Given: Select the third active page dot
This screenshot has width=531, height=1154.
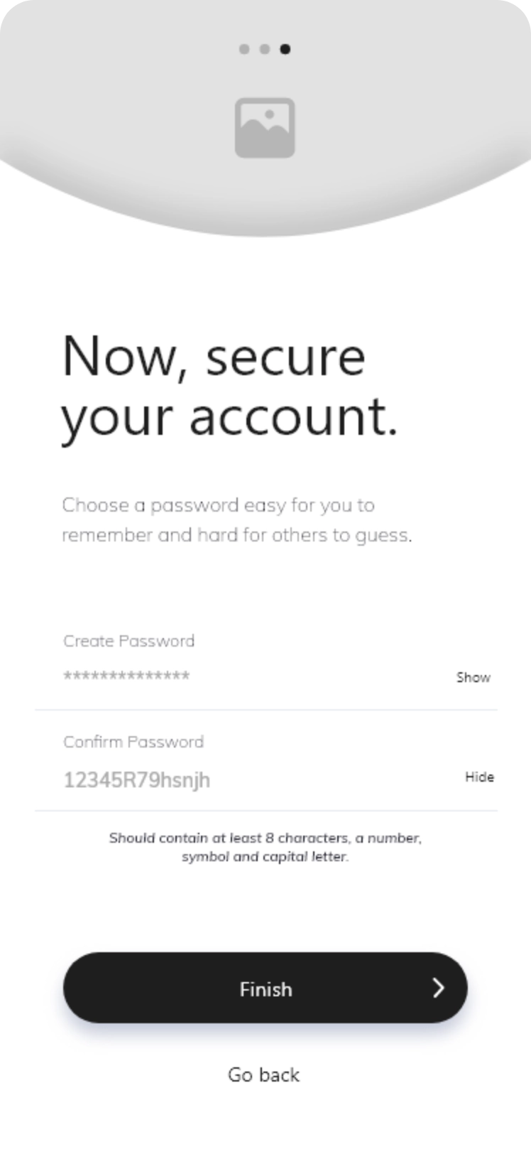Looking at the screenshot, I should pyautogui.click(x=285, y=49).
